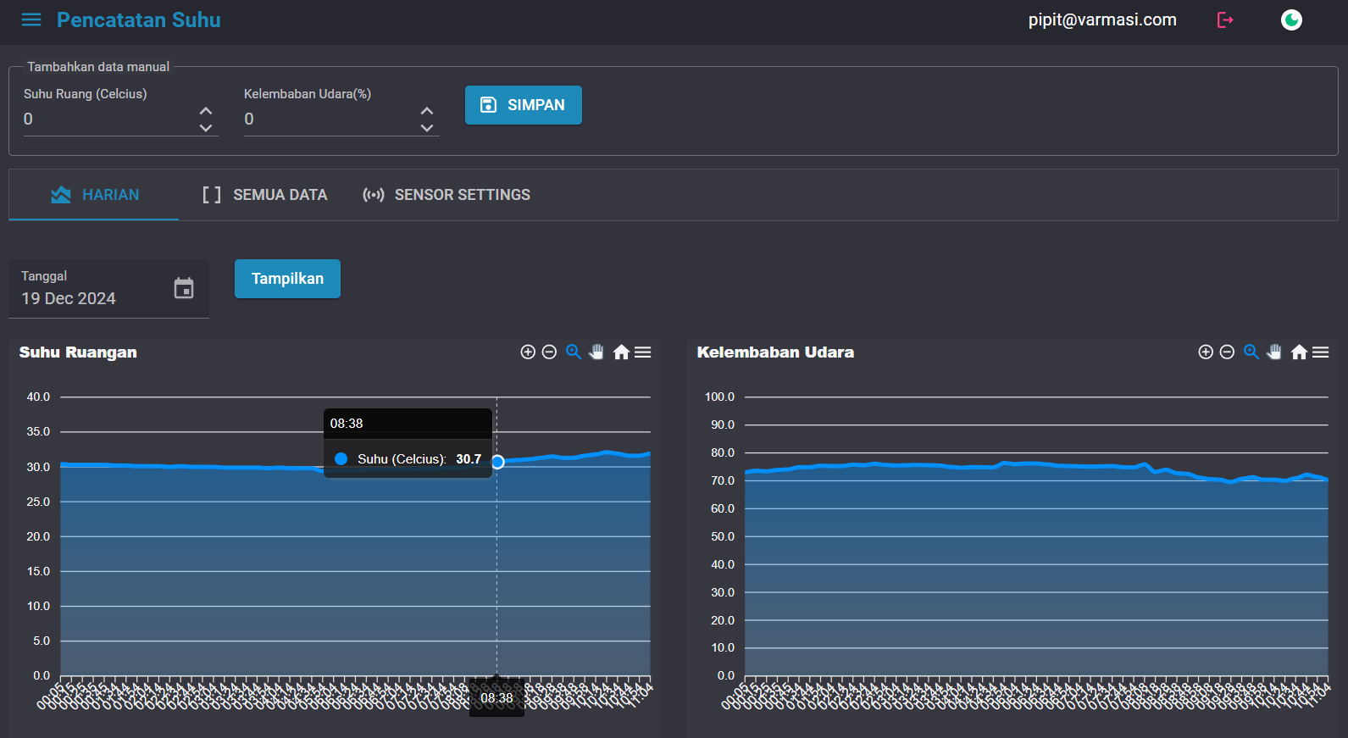The width and height of the screenshot is (1348, 738).
Task: Switch to the SEMUA DATA tab
Action: [264, 195]
